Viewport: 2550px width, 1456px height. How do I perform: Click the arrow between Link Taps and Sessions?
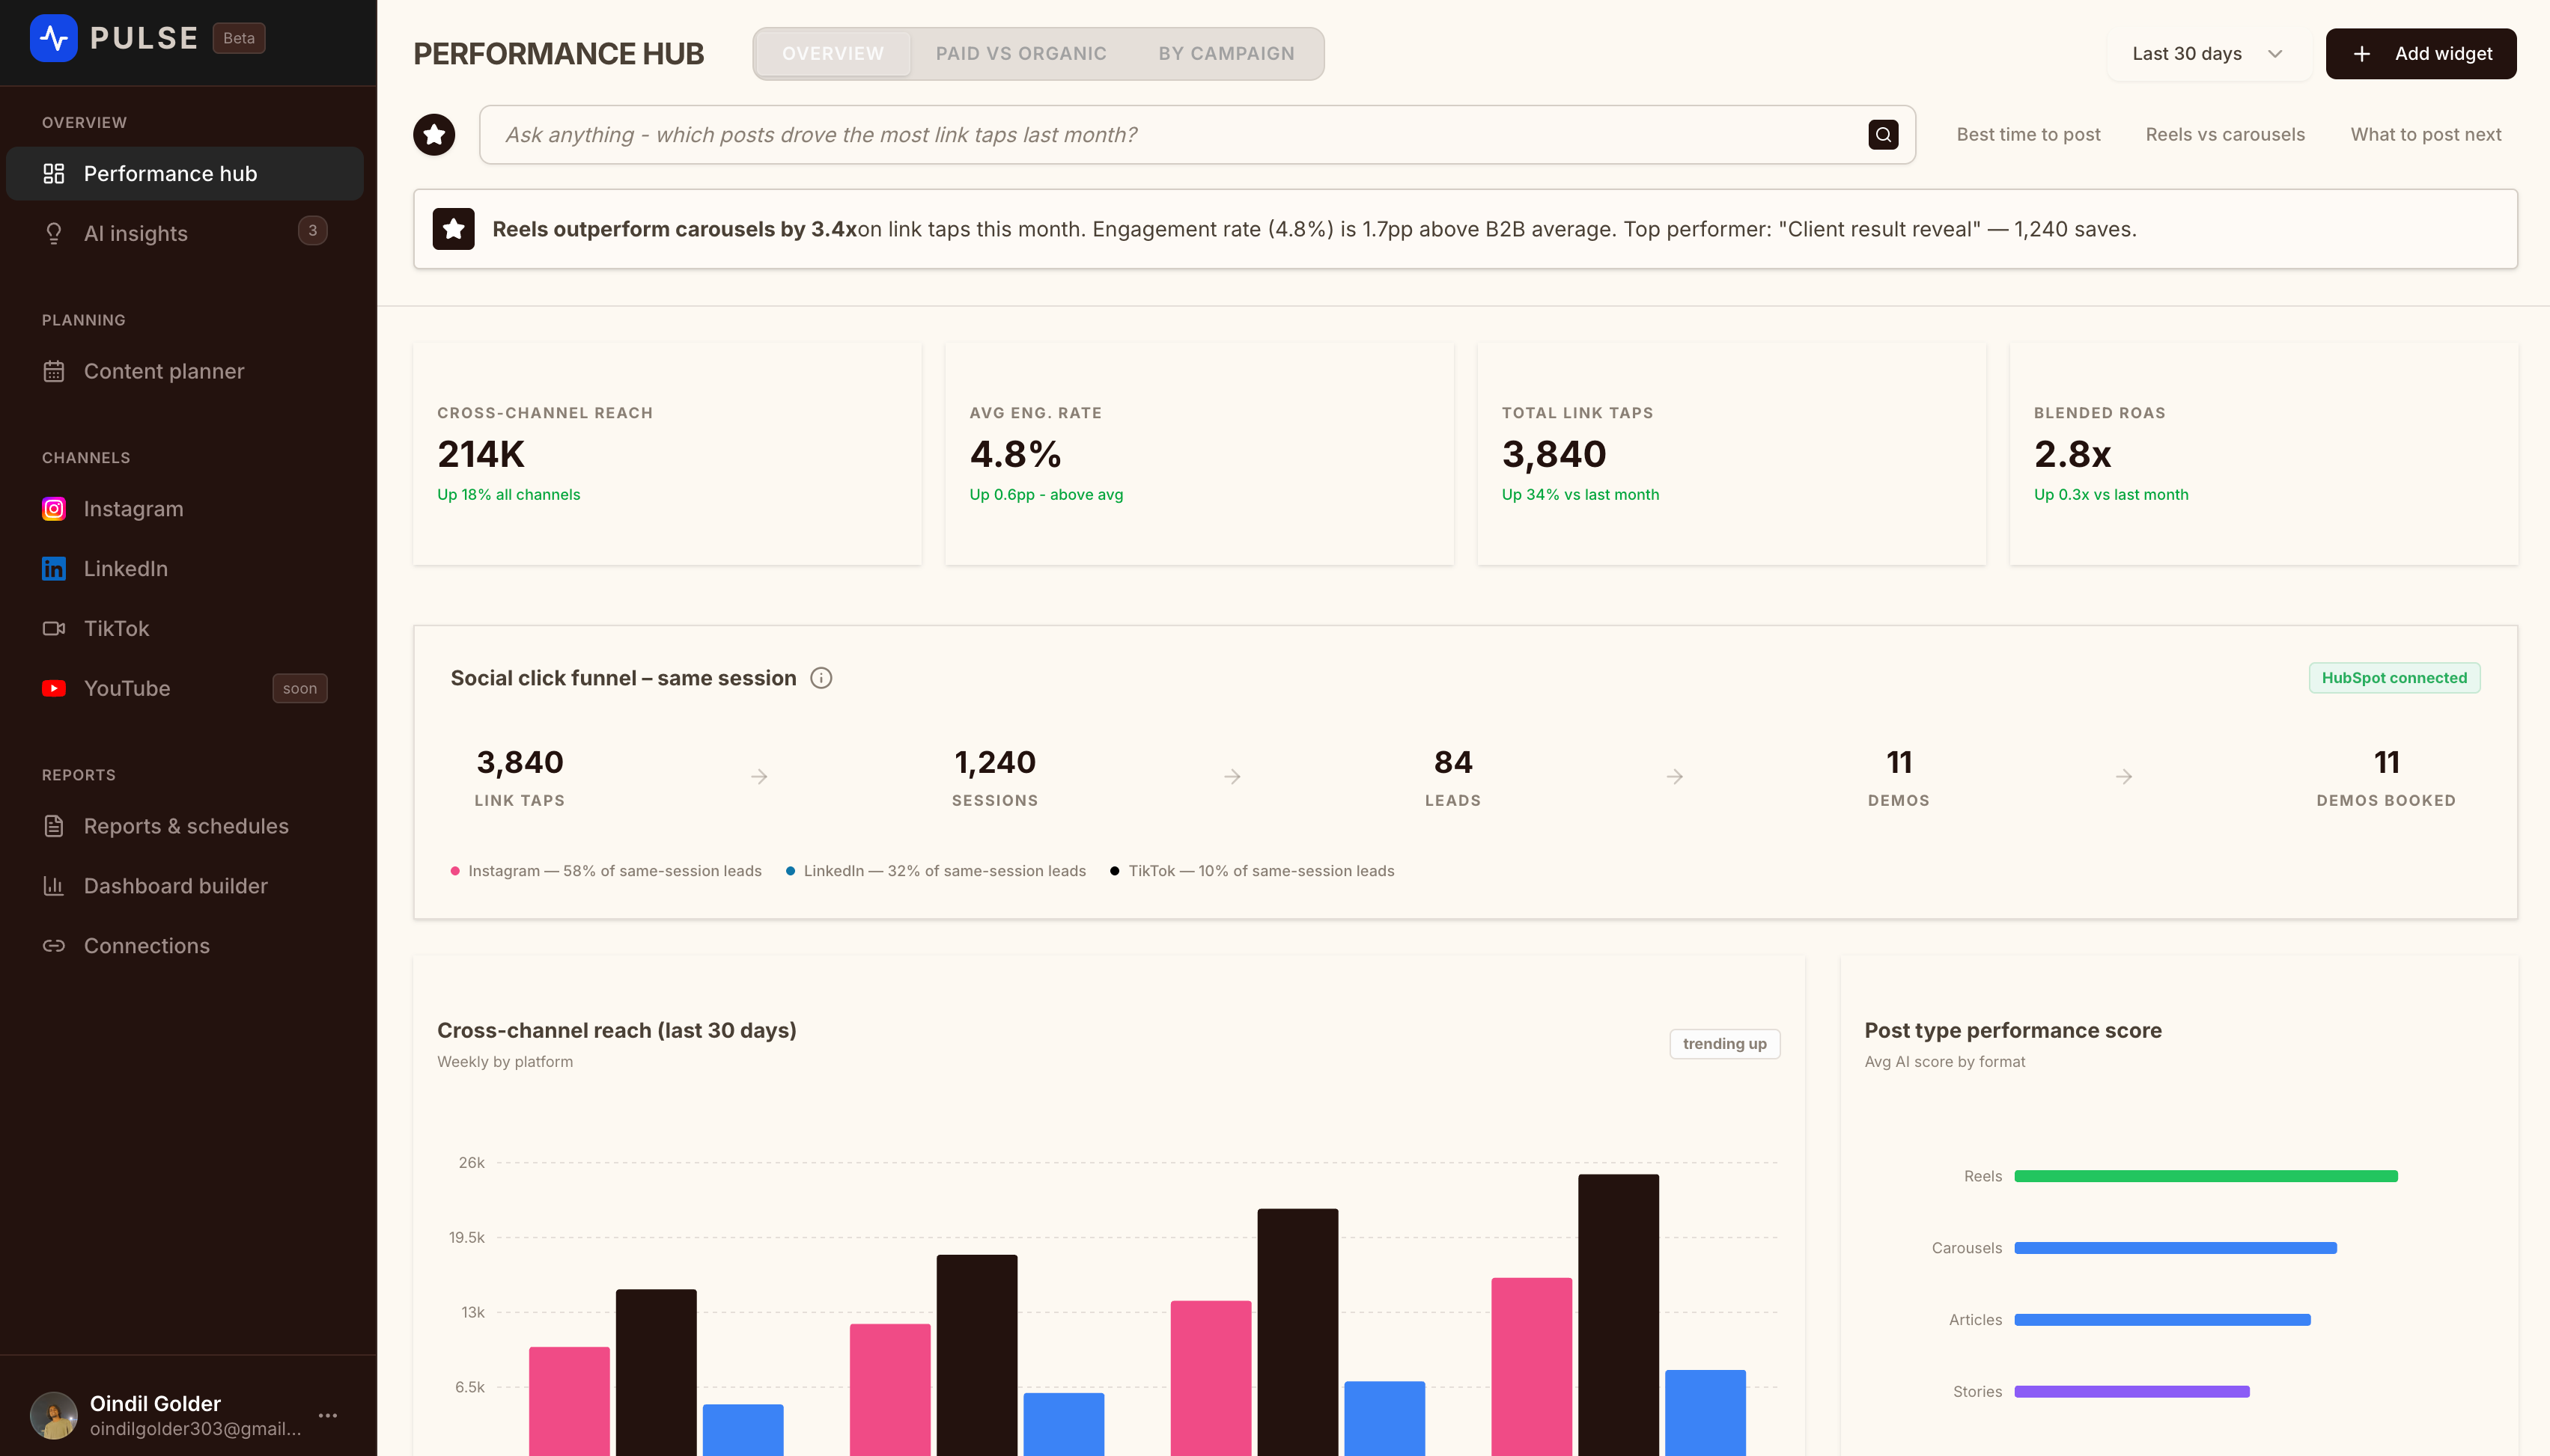pyautogui.click(x=759, y=777)
